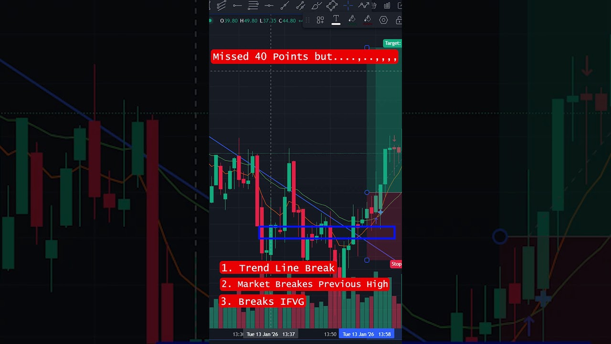Image resolution: width=611 pixels, height=344 pixels.
Task: Click the low price value L37.35
Action: click(268, 21)
